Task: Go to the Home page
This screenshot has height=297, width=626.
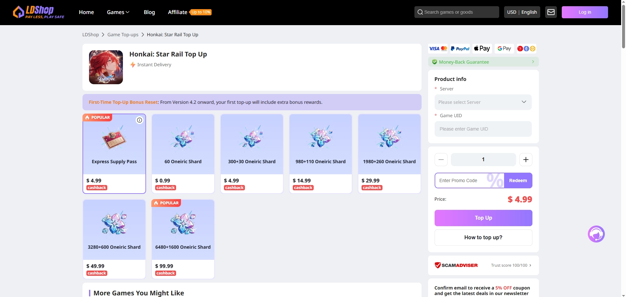Action: 86,12
